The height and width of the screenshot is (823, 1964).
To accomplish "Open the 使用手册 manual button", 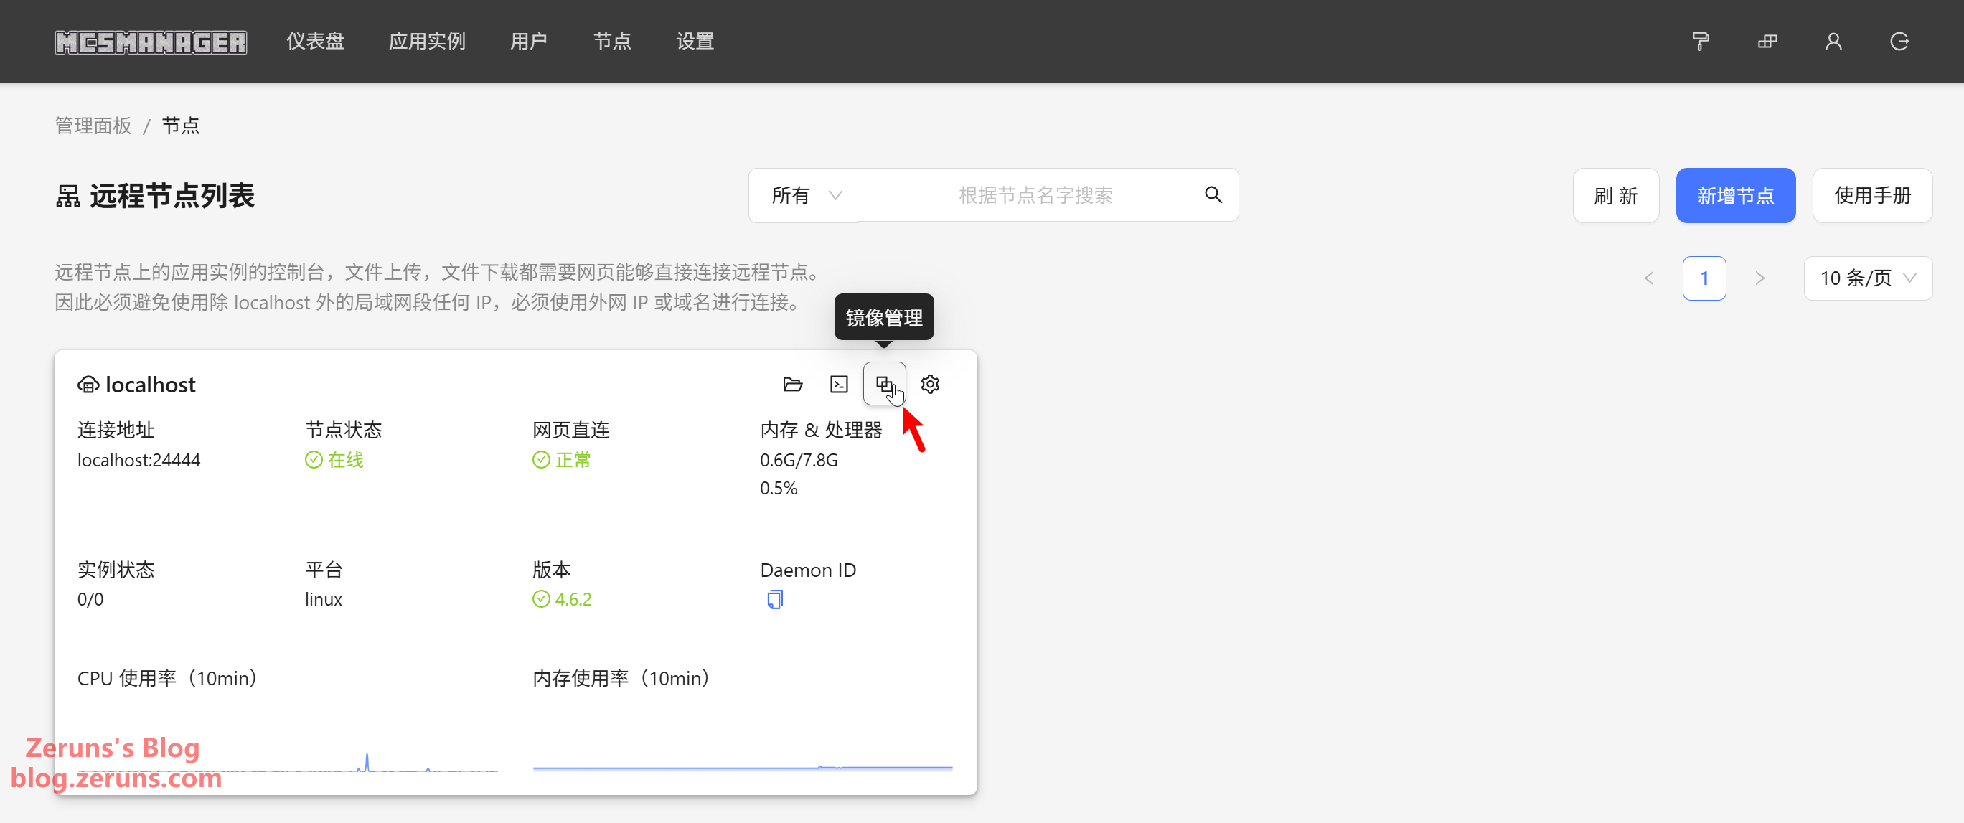I will pyautogui.click(x=1871, y=196).
